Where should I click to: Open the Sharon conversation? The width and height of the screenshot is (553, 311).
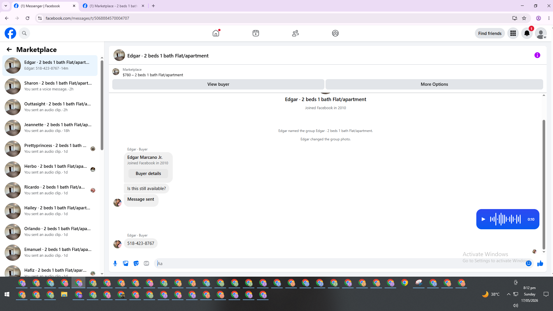(x=50, y=86)
